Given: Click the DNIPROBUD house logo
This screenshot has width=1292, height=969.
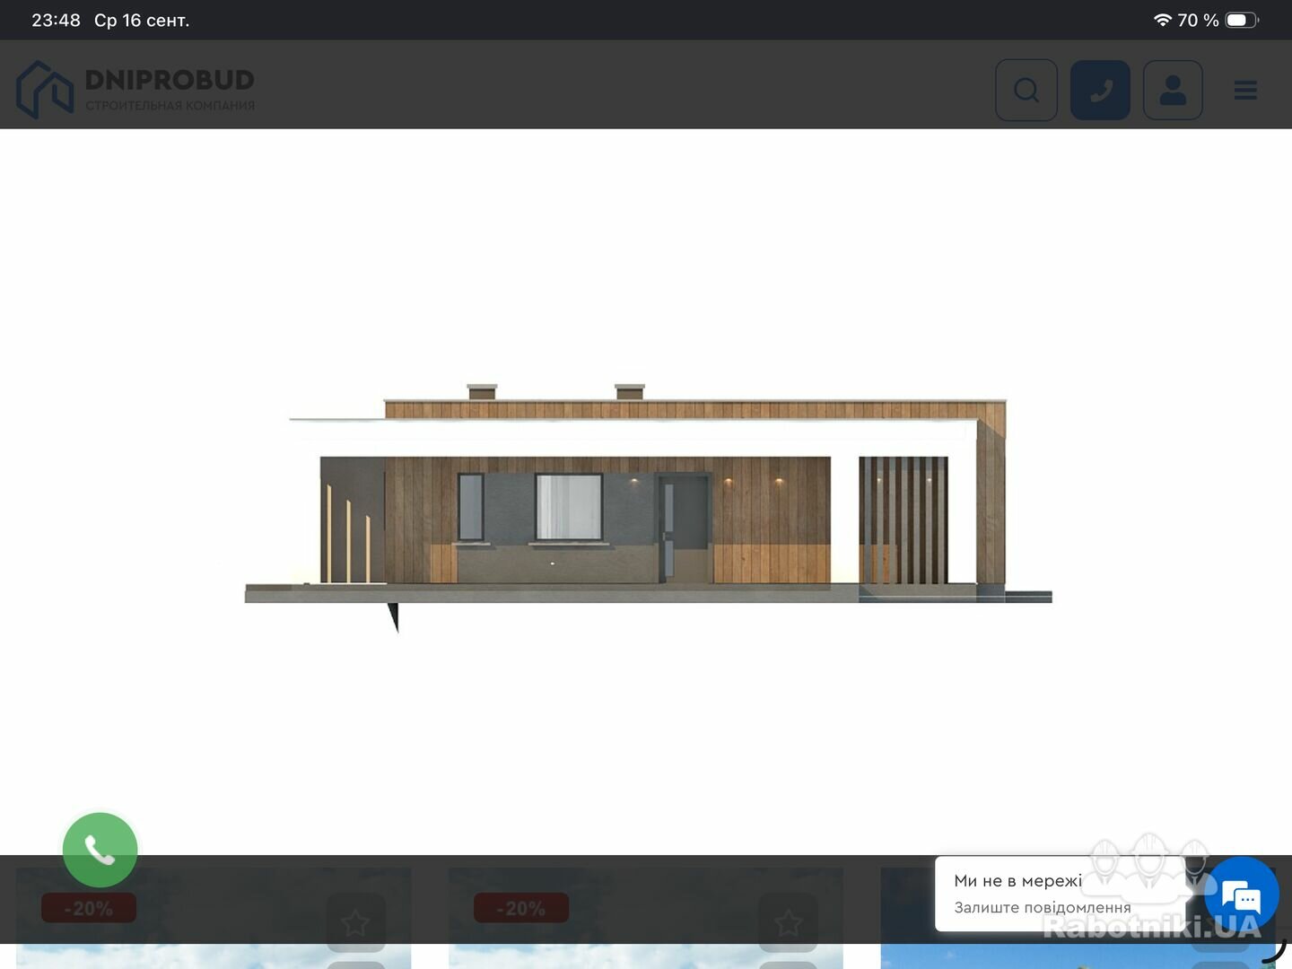Looking at the screenshot, I should click(x=45, y=90).
